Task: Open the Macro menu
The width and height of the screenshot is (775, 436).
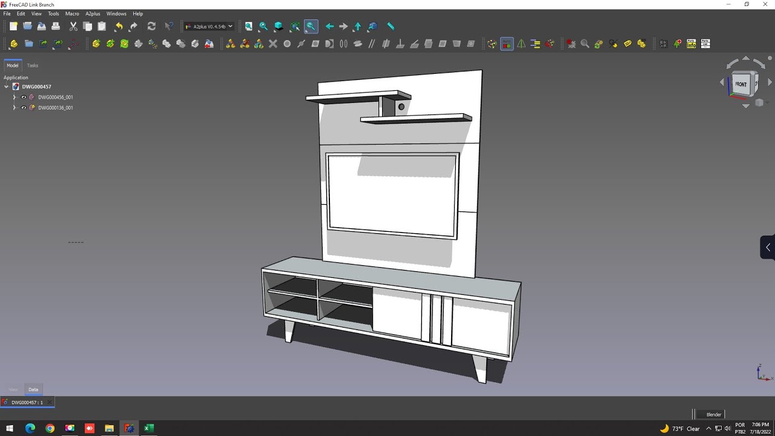Action: [x=72, y=13]
